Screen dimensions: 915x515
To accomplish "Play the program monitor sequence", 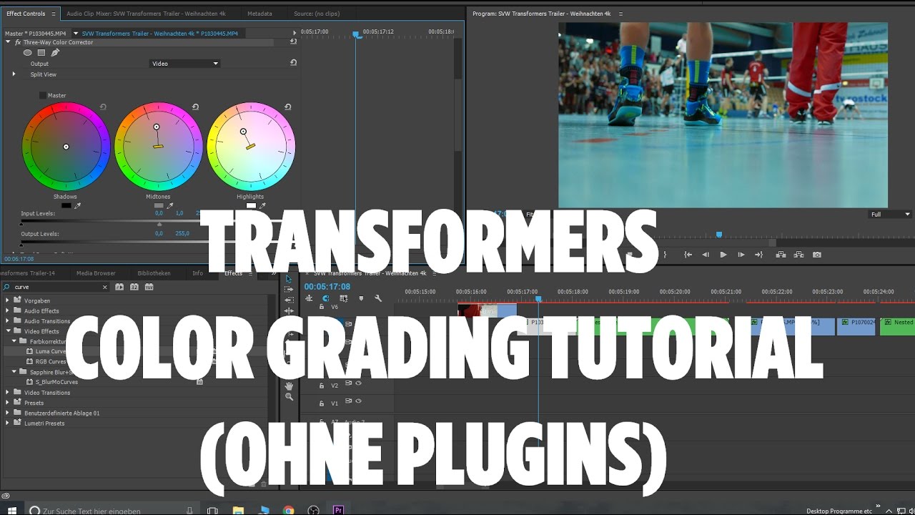I will pyautogui.click(x=723, y=255).
